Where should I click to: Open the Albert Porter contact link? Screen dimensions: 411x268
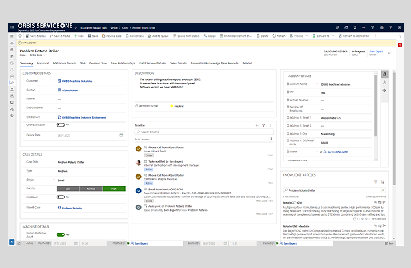[70, 90]
